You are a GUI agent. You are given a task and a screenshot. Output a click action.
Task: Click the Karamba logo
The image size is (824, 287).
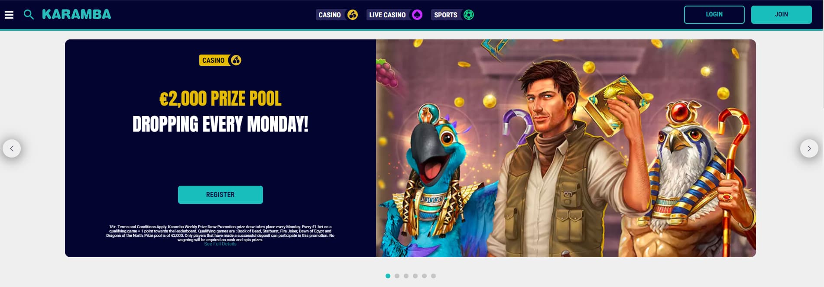[x=76, y=14]
